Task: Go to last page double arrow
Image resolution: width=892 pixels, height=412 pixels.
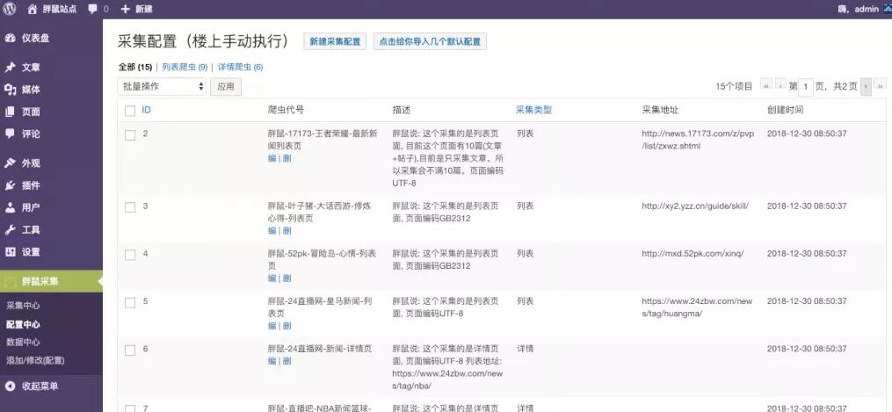Action: click(881, 86)
